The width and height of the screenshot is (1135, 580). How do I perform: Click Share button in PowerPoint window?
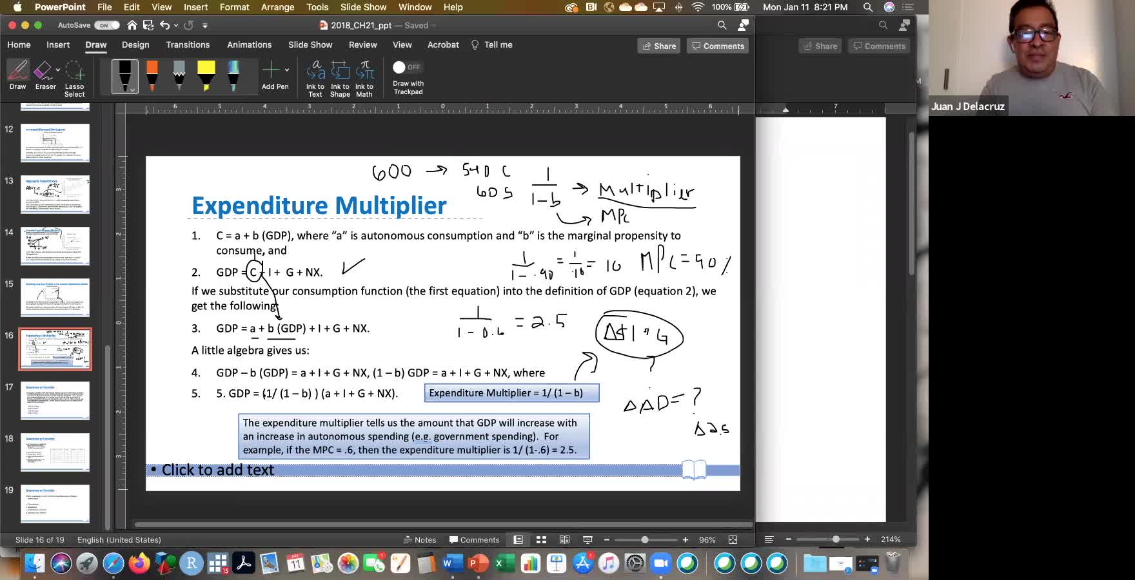point(659,46)
